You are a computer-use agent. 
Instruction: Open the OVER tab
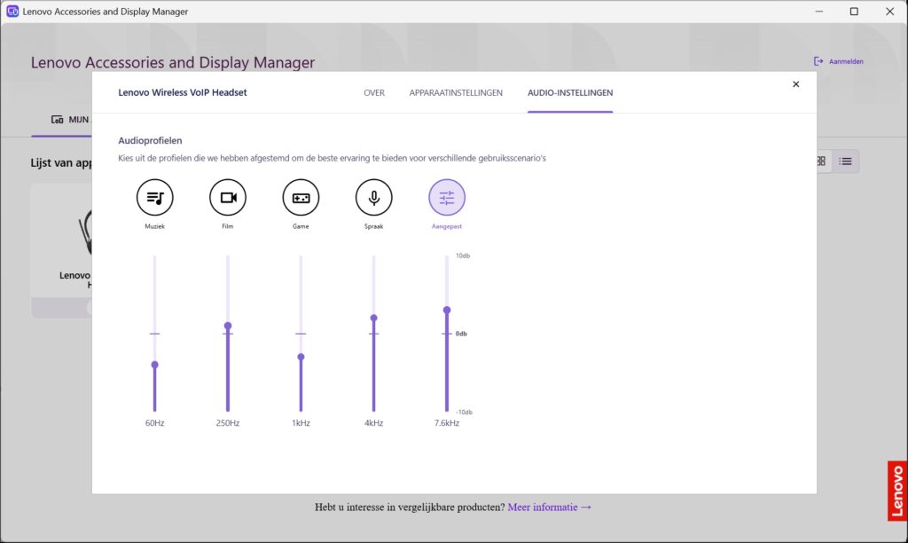tap(374, 93)
